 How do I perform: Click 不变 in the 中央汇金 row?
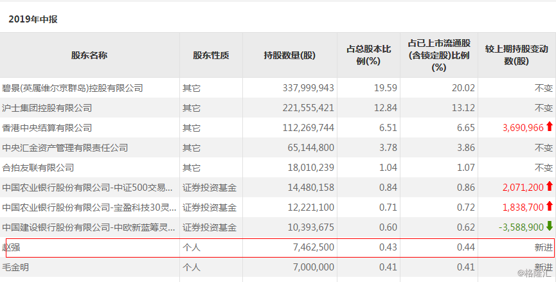point(544,147)
